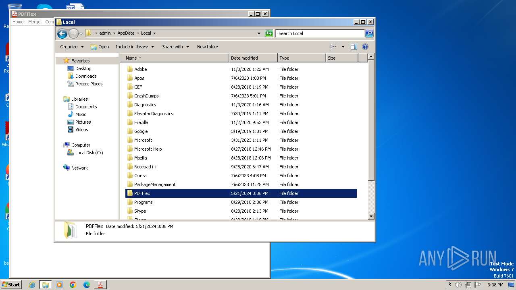Screen dimensions: 516x290
Task: Click the change view icon
Action: click(x=333, y=47)
